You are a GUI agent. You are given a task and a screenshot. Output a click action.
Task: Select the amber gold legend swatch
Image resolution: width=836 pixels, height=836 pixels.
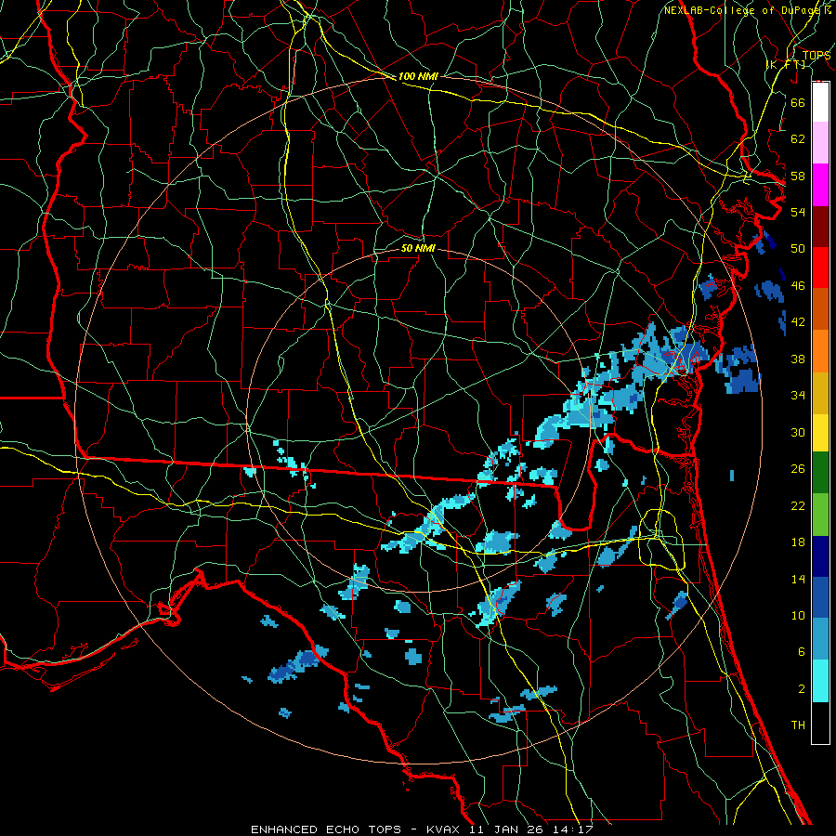coord(820,393)
